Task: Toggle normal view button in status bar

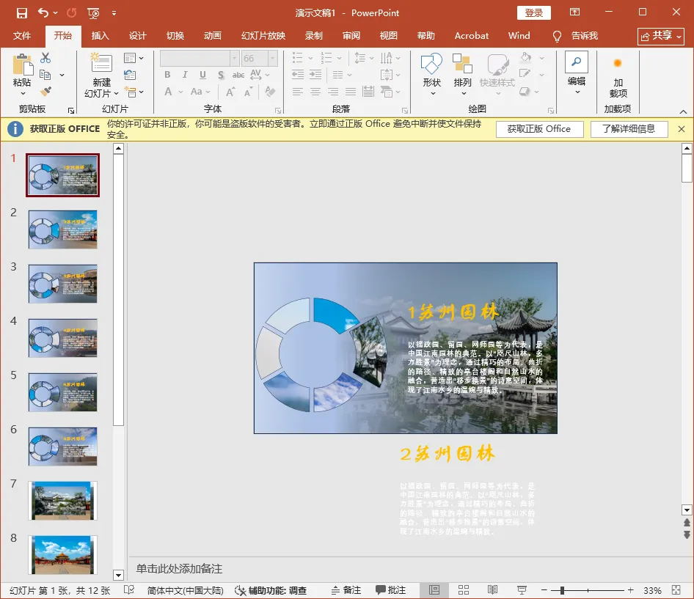Action: [434, 589]
